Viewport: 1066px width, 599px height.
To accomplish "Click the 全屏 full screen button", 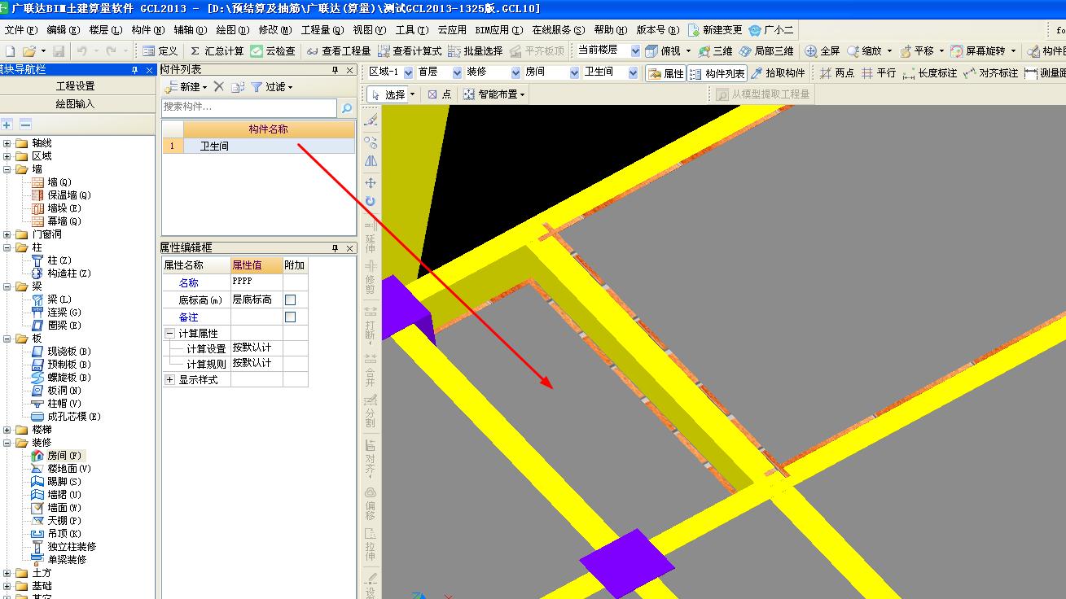I will (x=823, y=51).
